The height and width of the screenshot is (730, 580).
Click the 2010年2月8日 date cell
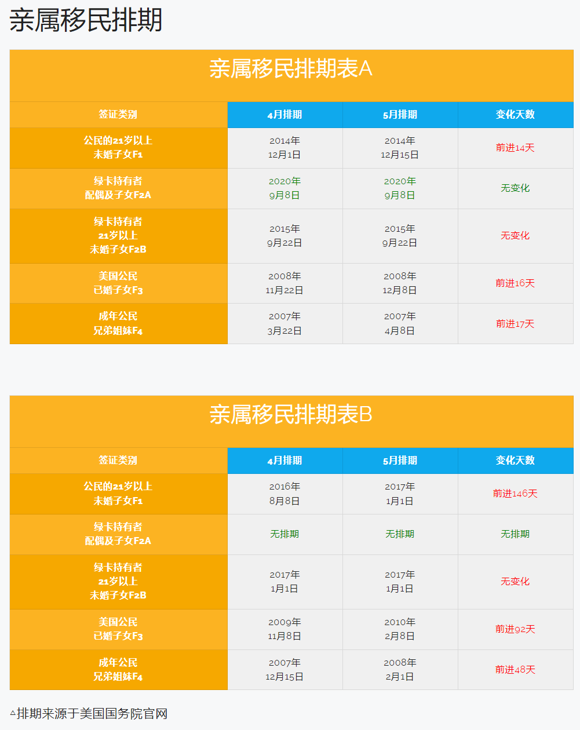pos(400,629)
